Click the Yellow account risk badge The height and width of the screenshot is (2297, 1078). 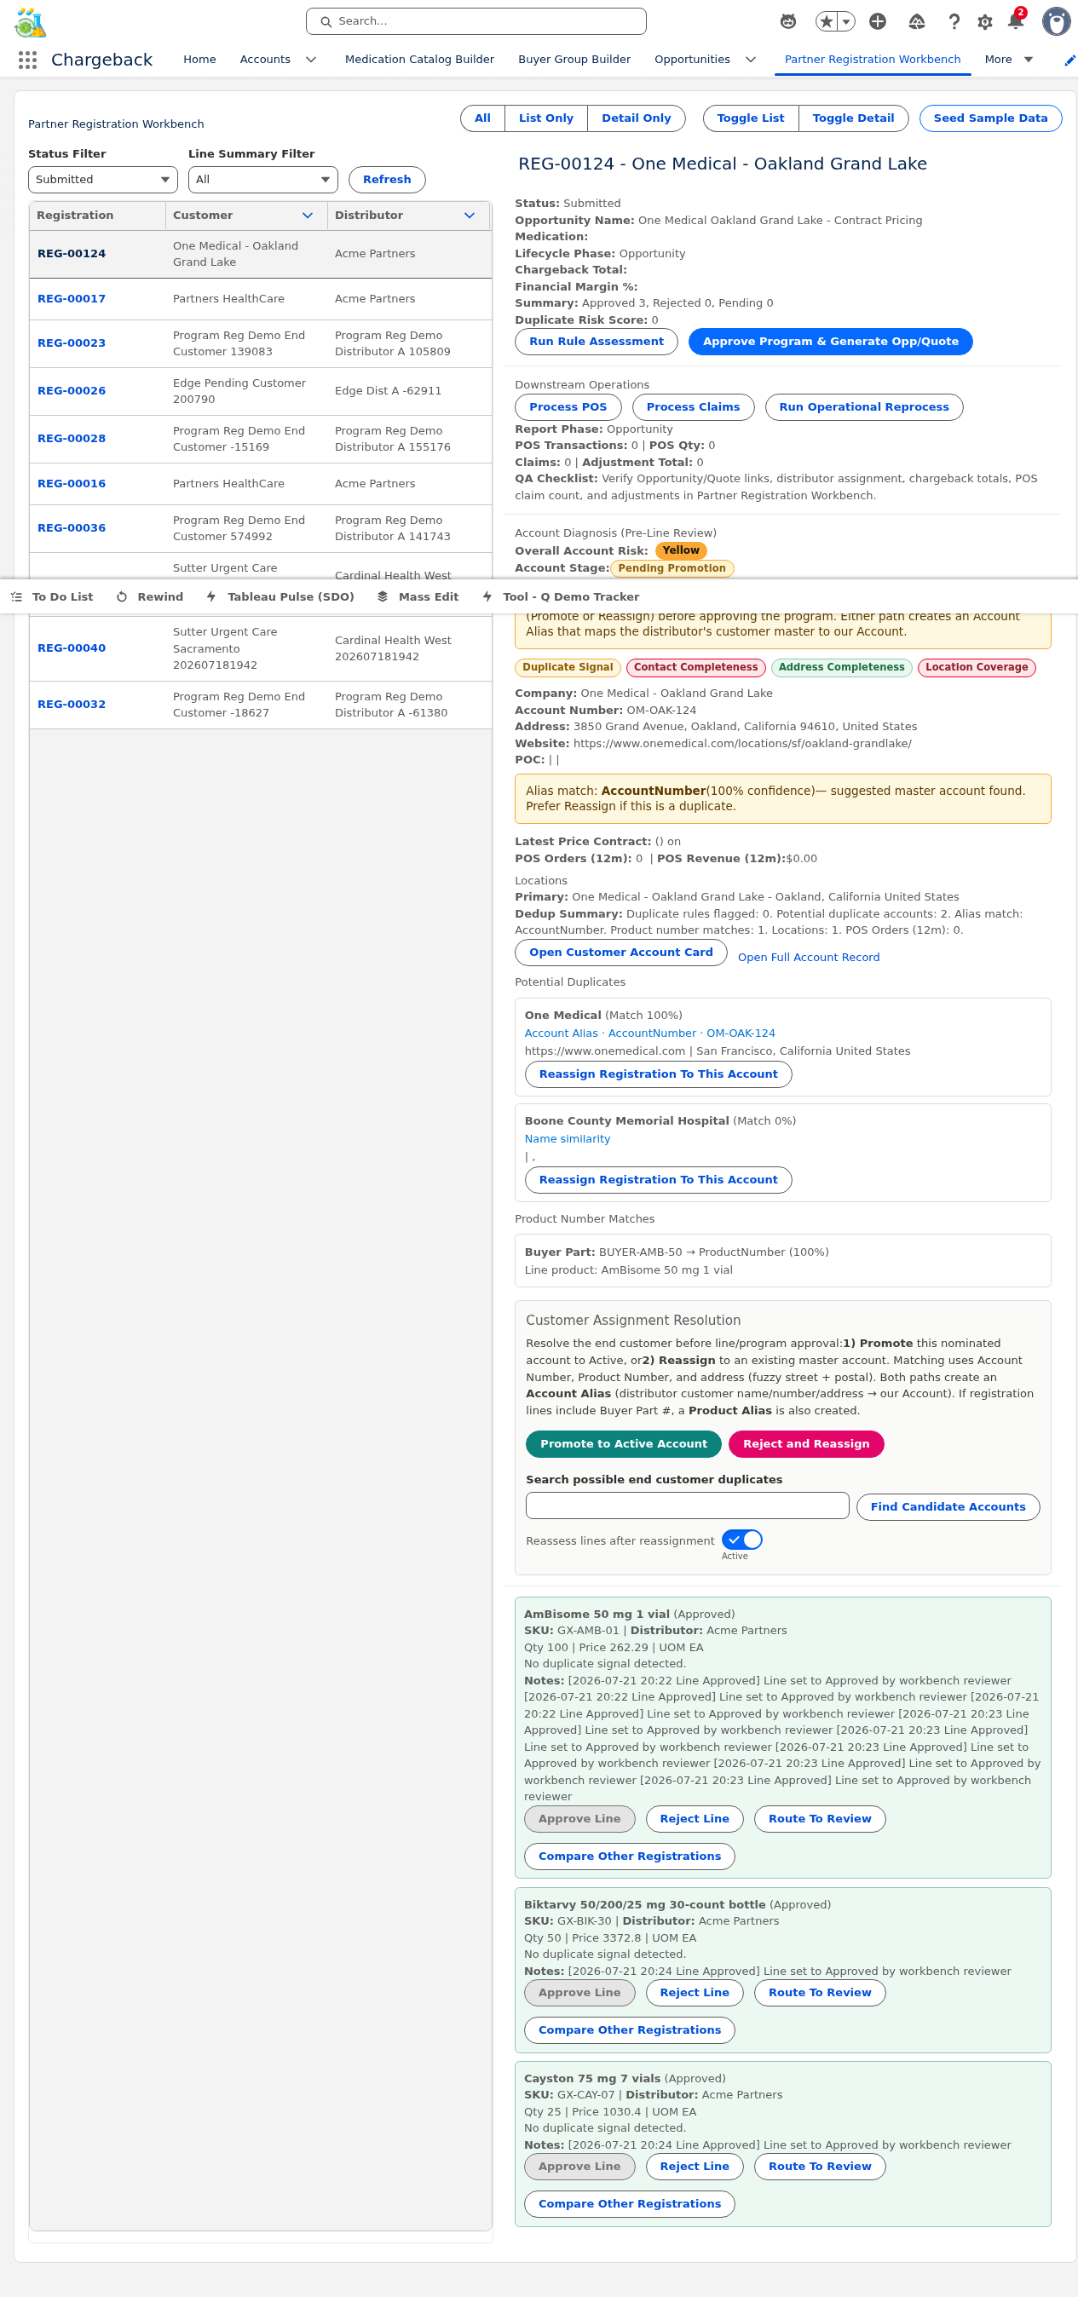coord(680,551)
